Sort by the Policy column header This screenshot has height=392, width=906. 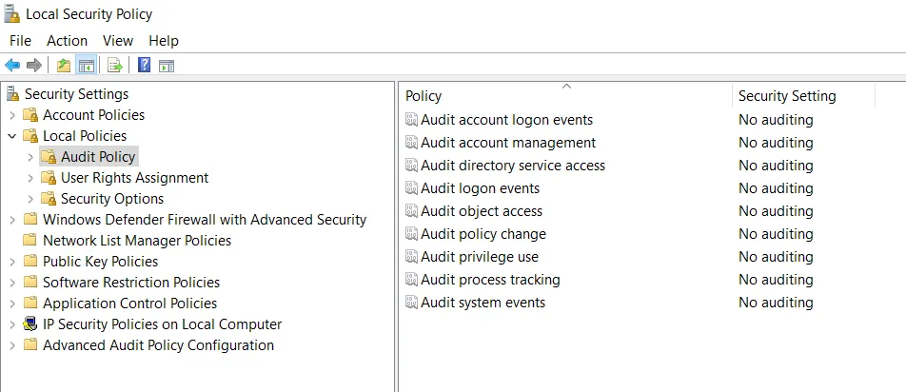point(565,96)
